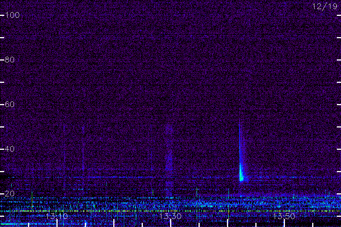Click the 40 frequency axis label

9,149
